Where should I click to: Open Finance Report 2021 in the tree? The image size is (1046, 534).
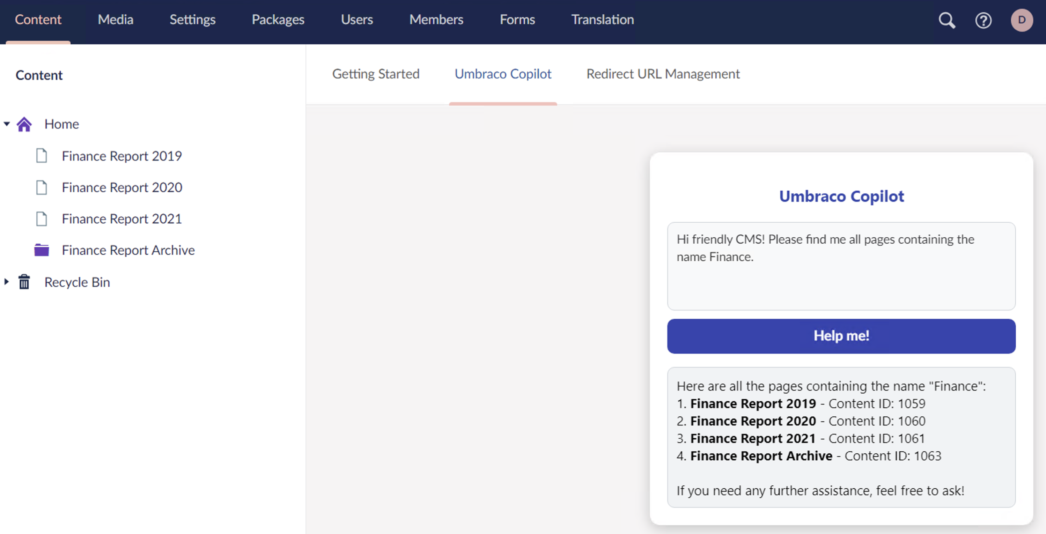[x=122, y=219]
